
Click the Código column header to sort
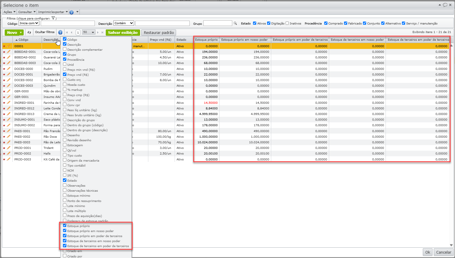(x=24, y=40)
